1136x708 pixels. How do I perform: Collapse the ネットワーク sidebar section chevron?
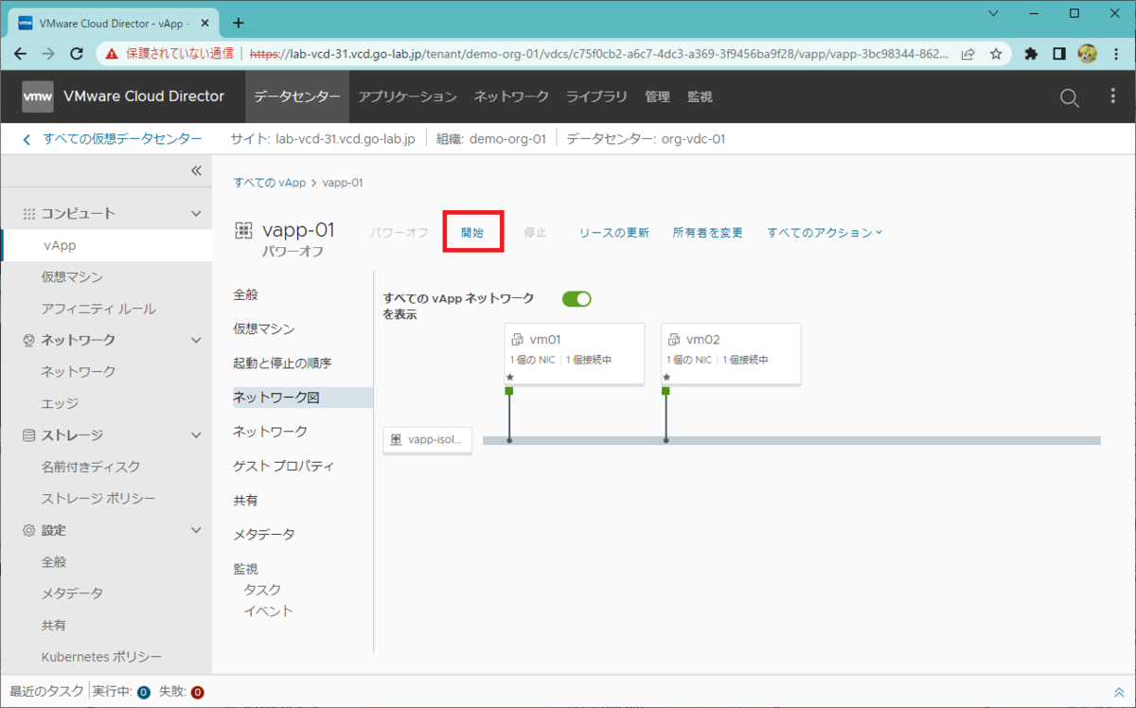(196, 340)
